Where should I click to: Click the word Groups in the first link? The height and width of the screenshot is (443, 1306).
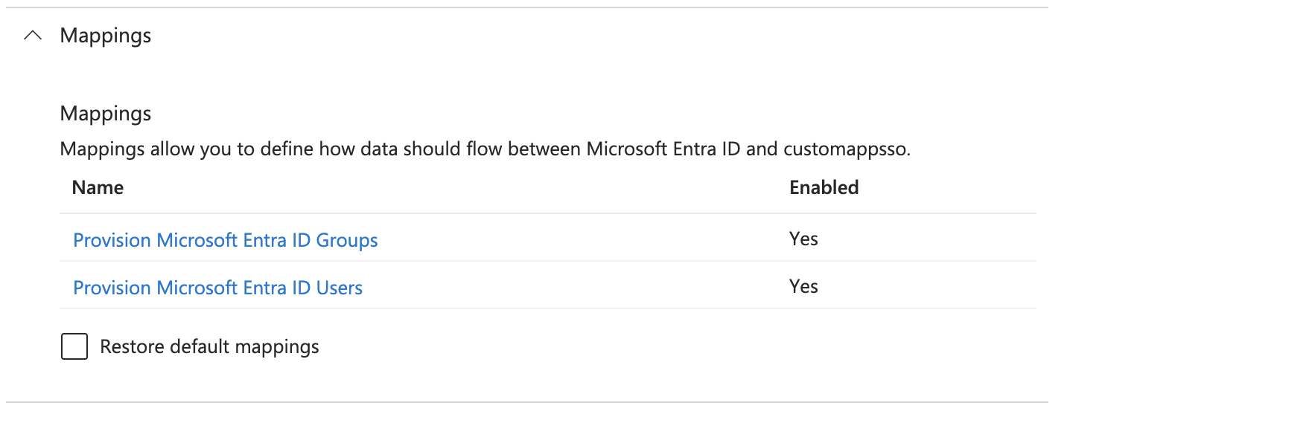click(x=347, y=240)
